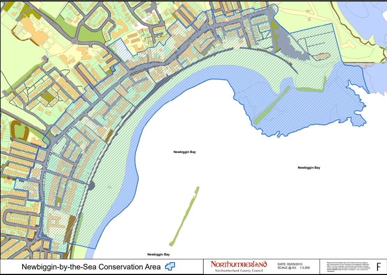Viewport: 387px width, 275px height.
Task: Click the blue hatched conservation area legend symbol
Action: (170, 267)
